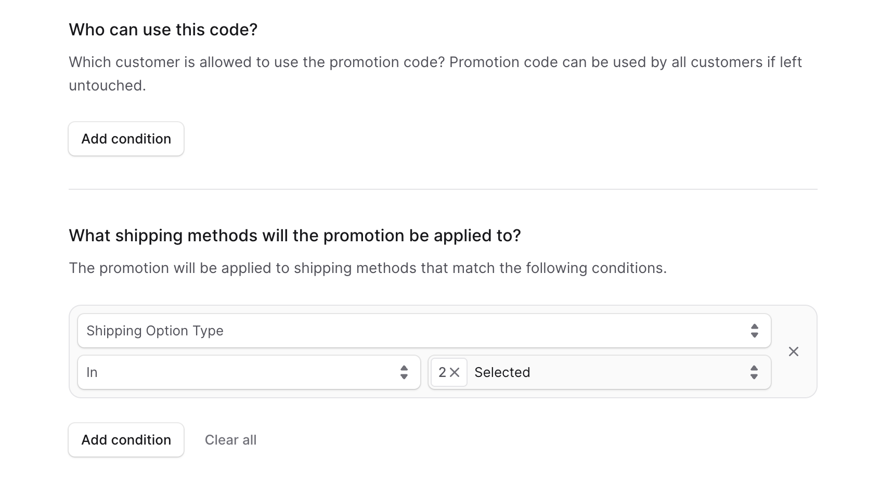The width and height of the screenshot is (880, 495).
Task: Open the Selected values dropdown
Action: [x=598, y=372]
